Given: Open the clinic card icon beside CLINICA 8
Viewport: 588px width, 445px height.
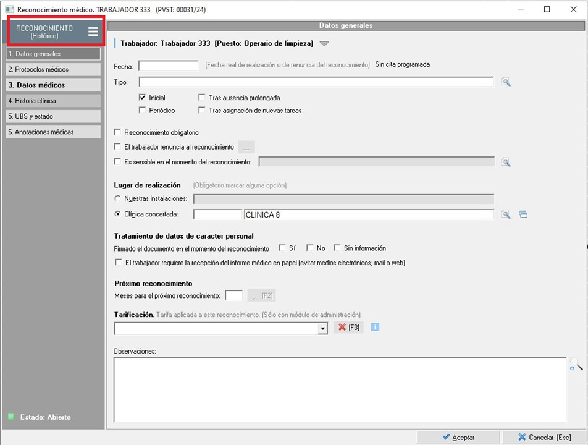Looking at the screenshot, I should tap(523, 214).
